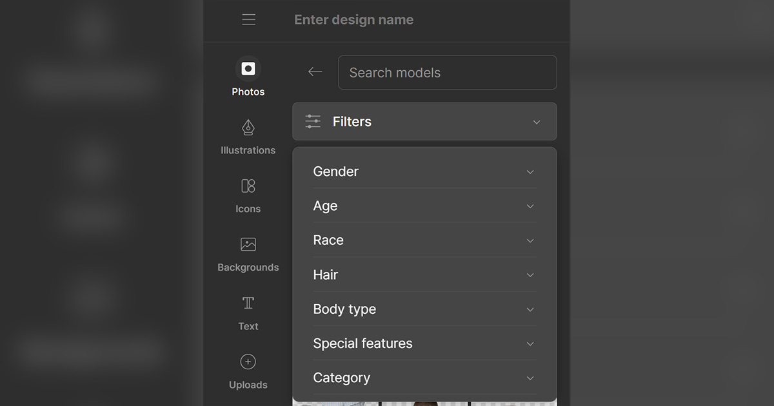The width and height of the screenshot is (774, 406).
Task: Click the Age filter label
Action: click(x=325, y=206)
